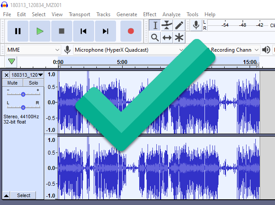Click the 15:00 mark on the timeline ruler
The image size is (275, 205).
click(x=250, y=62)
